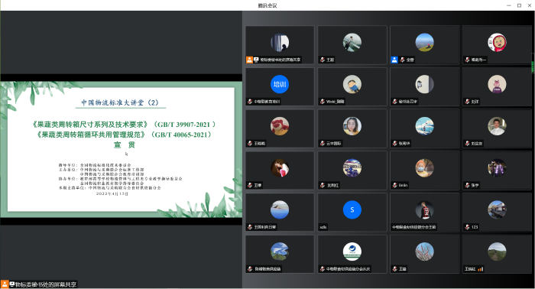This screenshot has height=289, width=535.
Task: Click the muted mic icon on participant 123
Action: [468, 227]
